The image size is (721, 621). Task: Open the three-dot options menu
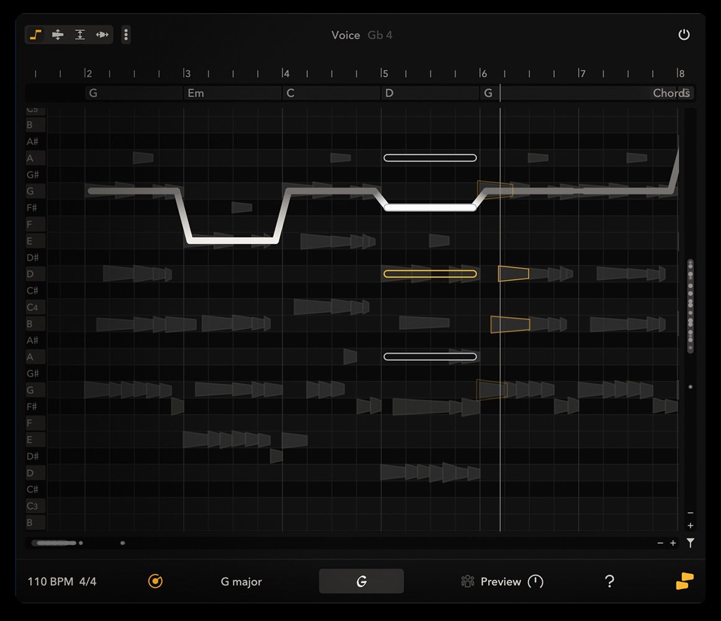tap(126, 35)
